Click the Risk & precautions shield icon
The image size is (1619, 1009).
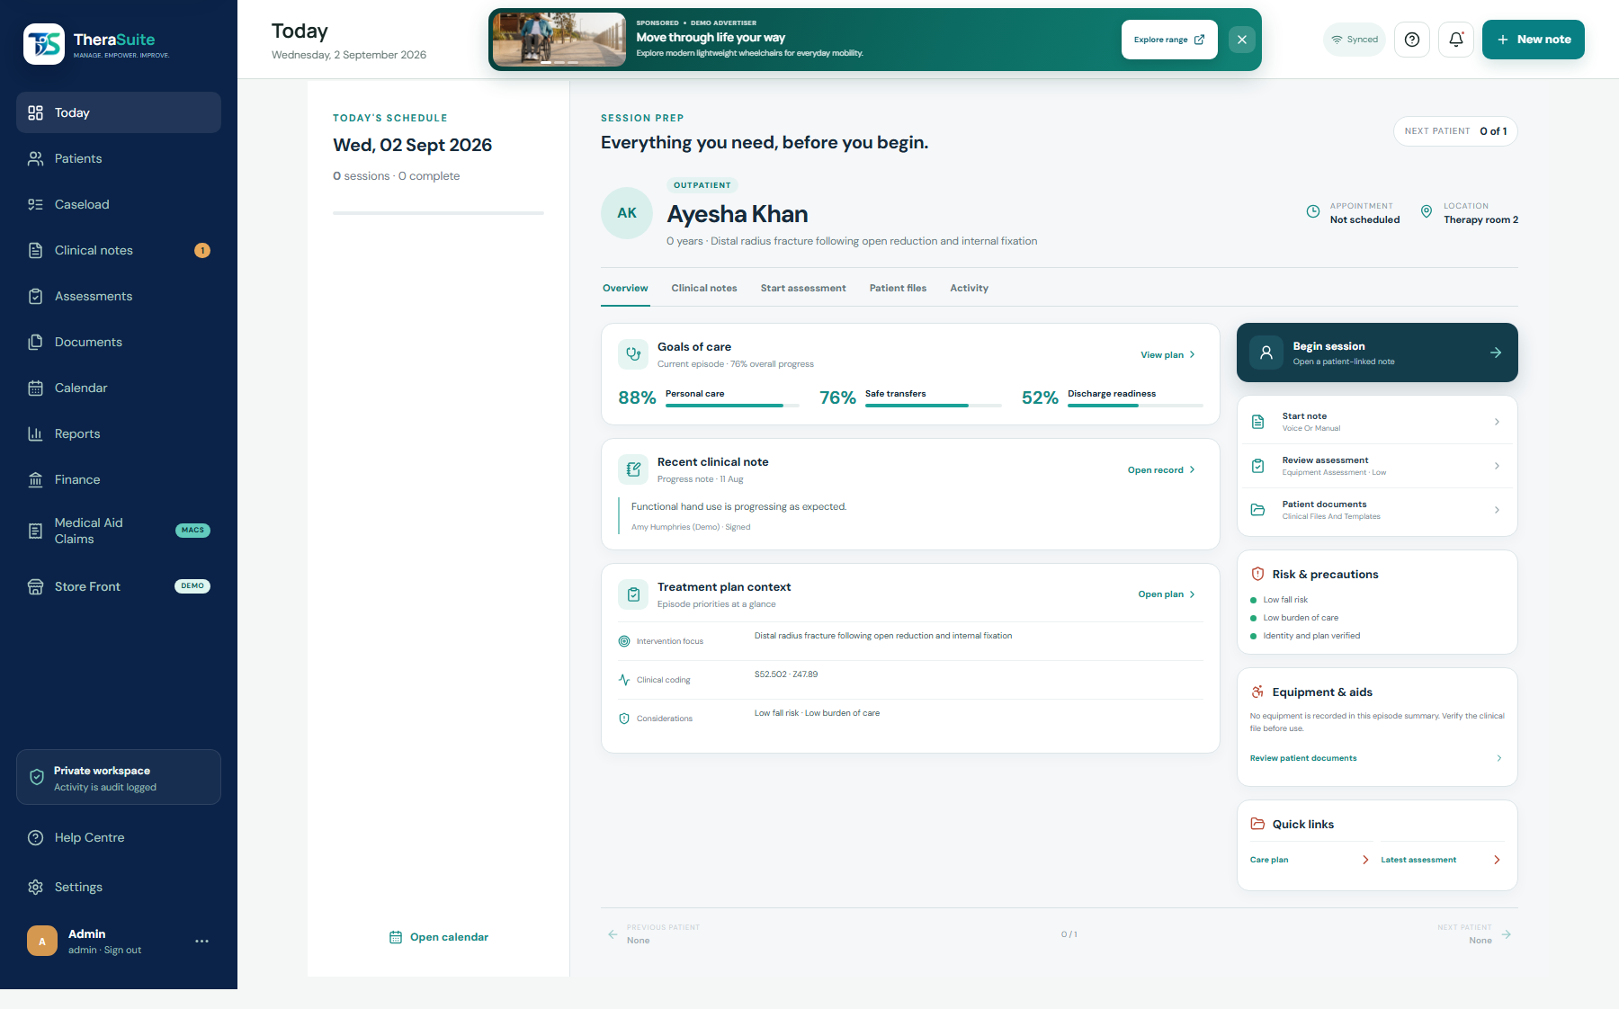click(x=1258, y=574)
